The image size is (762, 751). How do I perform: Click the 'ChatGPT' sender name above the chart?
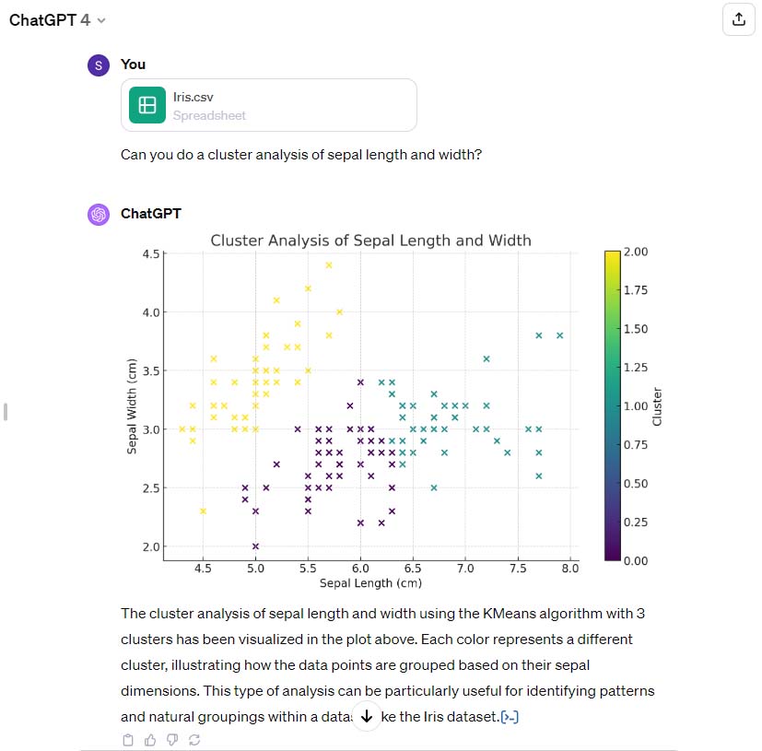click(150, 214)
